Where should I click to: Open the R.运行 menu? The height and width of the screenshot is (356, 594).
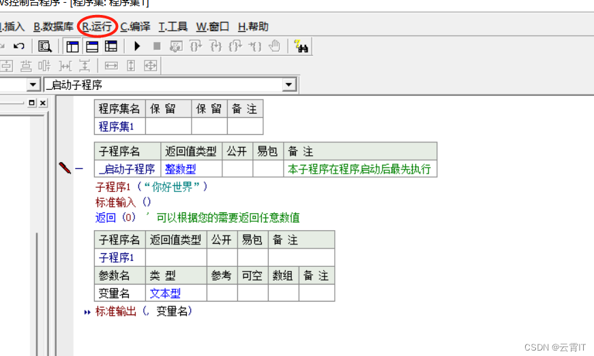97,27
